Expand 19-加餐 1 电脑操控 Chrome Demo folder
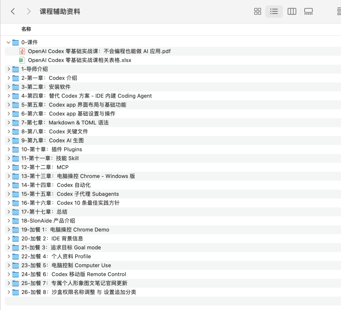This screenshot has height=310, width=341. point(9,230)
